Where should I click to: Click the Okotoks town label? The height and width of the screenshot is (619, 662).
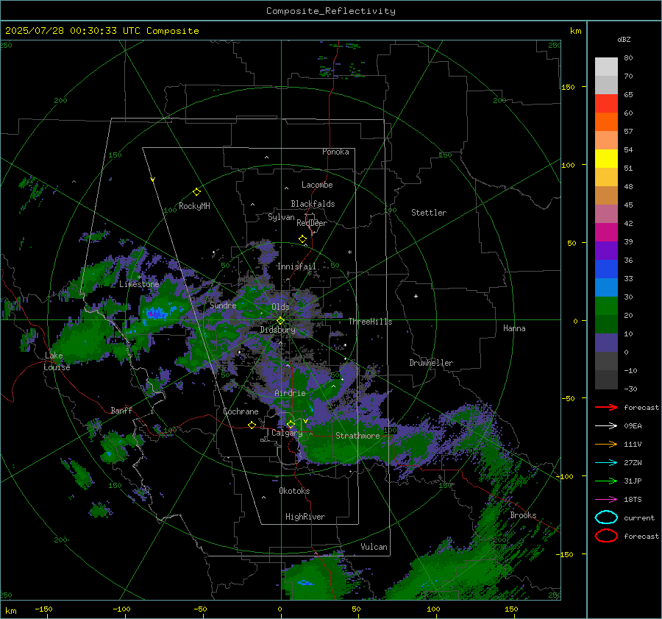coord(294,491)
